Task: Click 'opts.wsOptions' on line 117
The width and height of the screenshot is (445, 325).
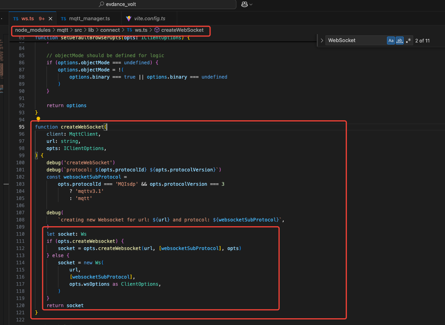Action: [x=89, y=284]
